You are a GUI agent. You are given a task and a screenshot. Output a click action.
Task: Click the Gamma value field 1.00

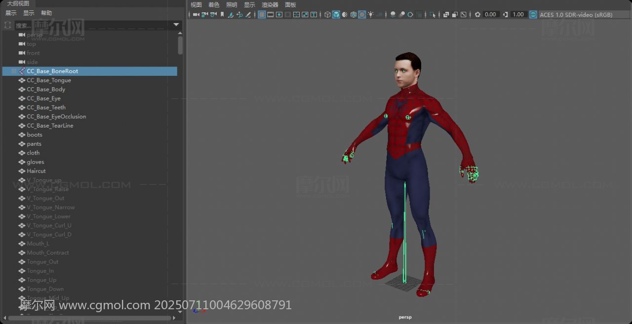pos(518,15)
